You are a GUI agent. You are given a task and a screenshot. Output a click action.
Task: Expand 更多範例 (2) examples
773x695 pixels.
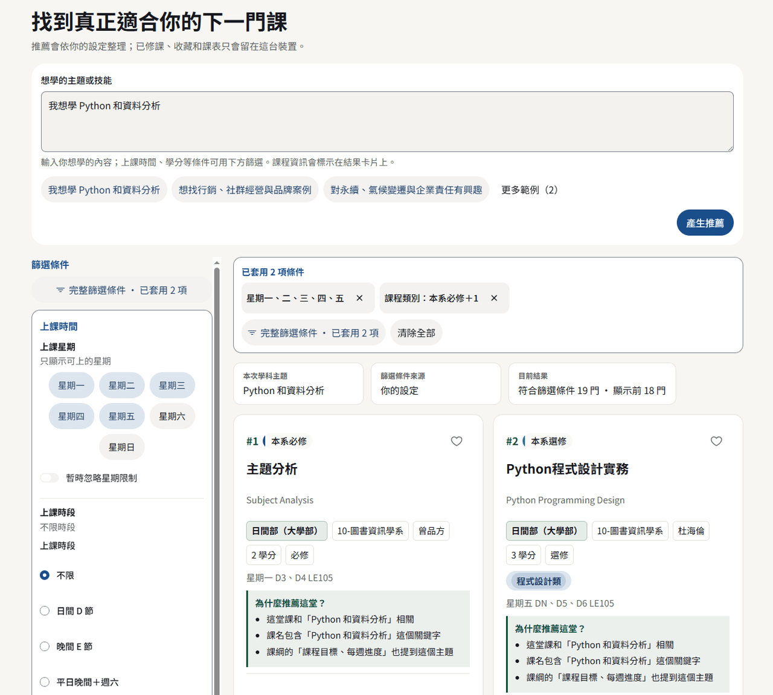coord(530,190)
